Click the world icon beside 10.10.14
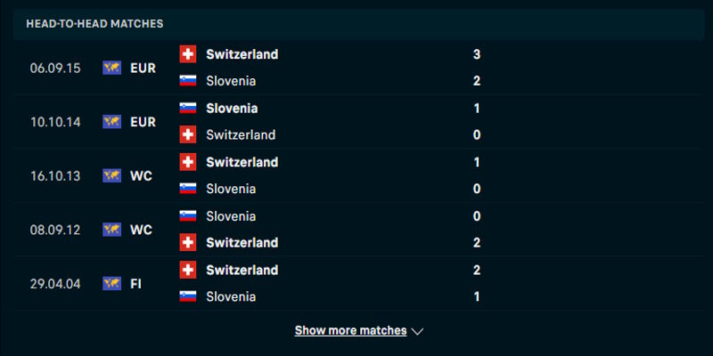 tap(111, 122)
